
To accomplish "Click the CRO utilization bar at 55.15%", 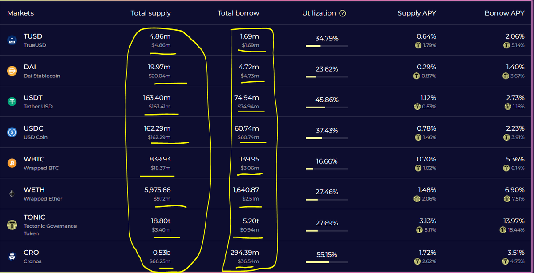I will [x=327, y=262].
